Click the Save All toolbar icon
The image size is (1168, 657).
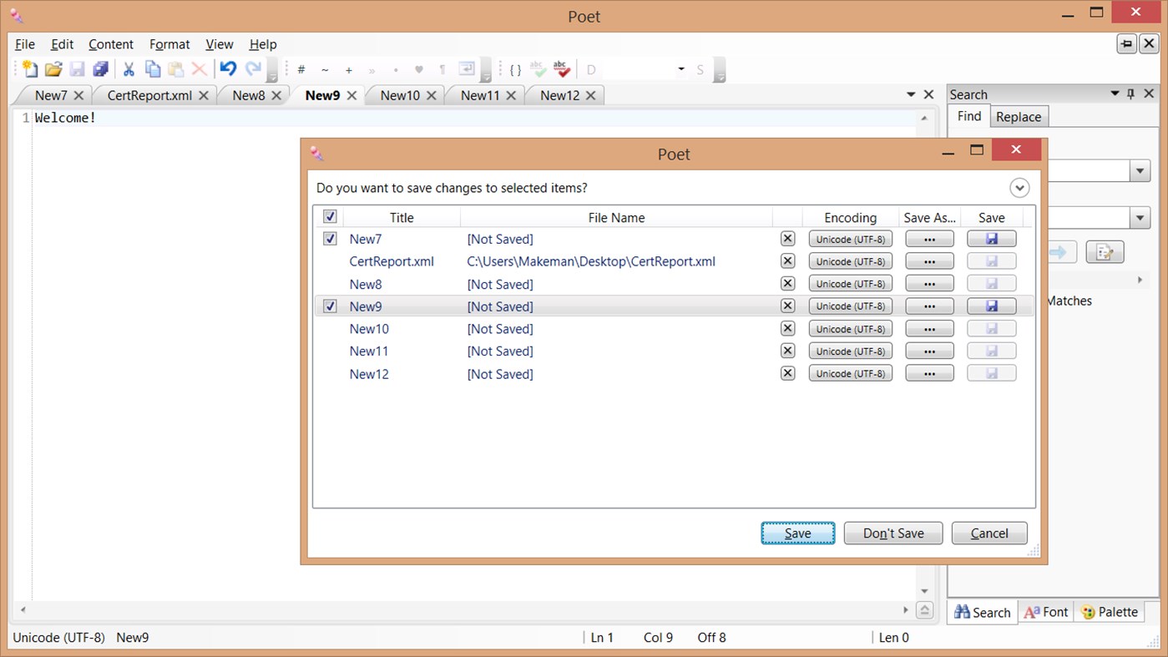(100, 69)
